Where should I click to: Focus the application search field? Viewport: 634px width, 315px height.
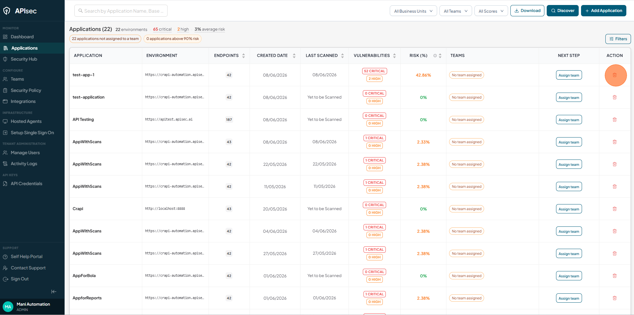click(121, 11)
